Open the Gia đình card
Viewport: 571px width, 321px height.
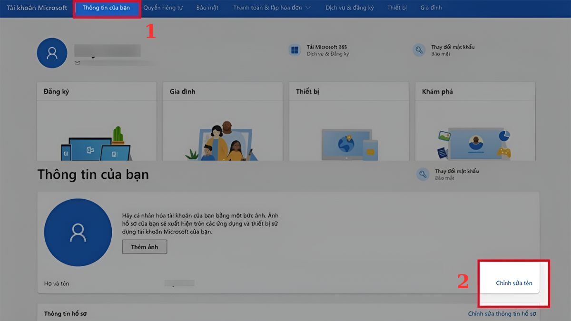coord(223,121)
